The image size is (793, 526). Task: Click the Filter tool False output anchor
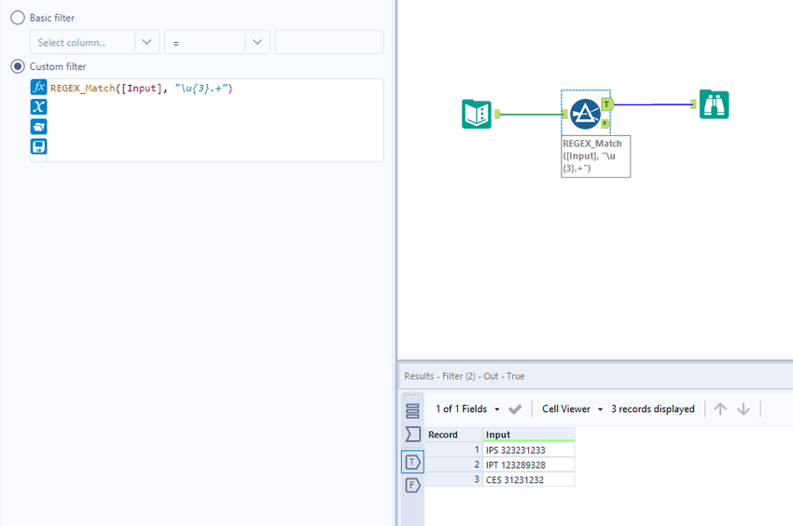click(x=605, y=123)
